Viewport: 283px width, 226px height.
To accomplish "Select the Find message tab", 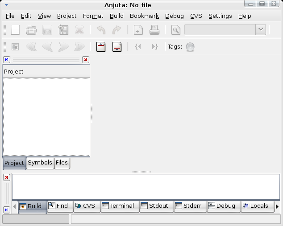I will 60,206.
